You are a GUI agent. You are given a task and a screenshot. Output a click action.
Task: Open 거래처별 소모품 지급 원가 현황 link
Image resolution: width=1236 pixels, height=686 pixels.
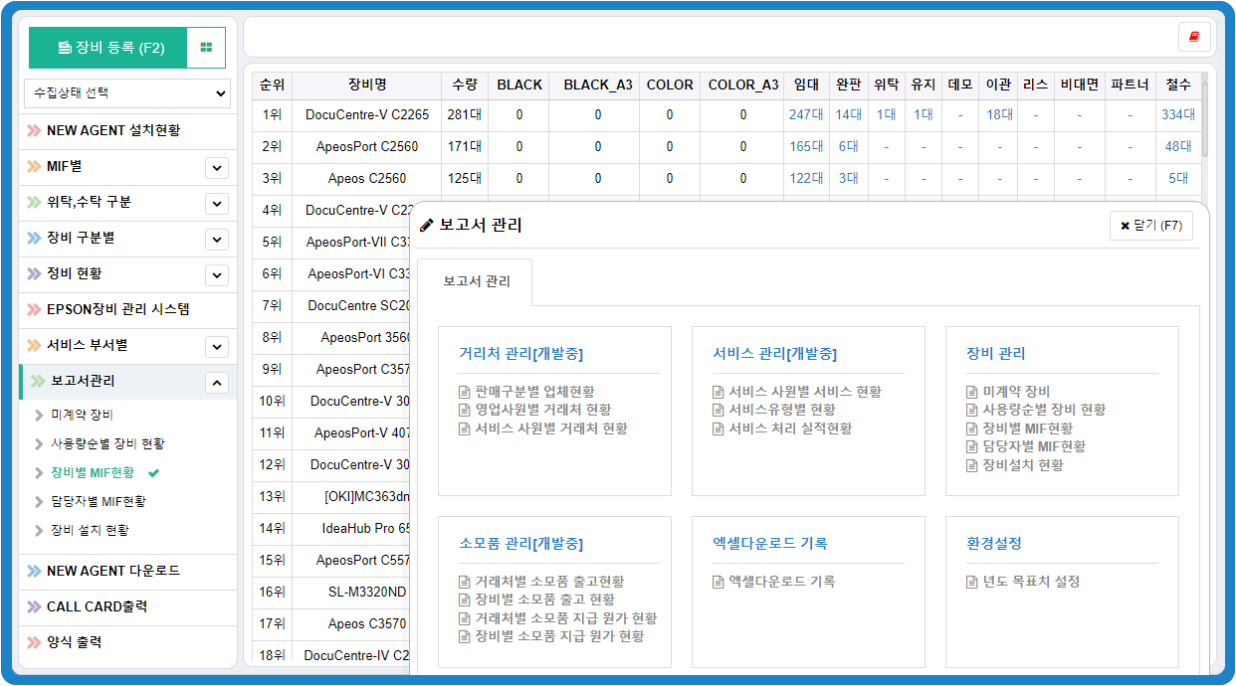[565, 618]
